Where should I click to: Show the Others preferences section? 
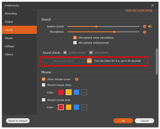pyautogui.click(x=19, y=55)
